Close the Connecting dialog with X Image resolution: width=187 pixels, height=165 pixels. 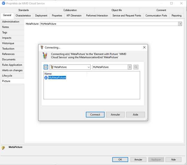click(x=144, y=47)
